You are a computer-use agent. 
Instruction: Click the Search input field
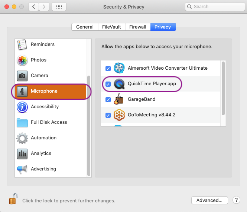(x=215, y=7)
